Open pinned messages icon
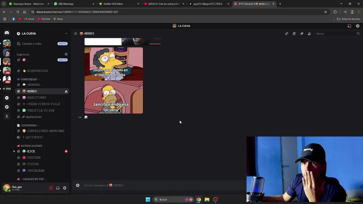Viewport: 363px width, 204px height. click(x=302, y=33)
